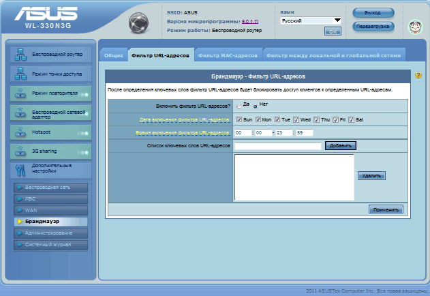Click the firmware version 9.0.1.7i link
The image size is (430, 296).
(241, 21)
